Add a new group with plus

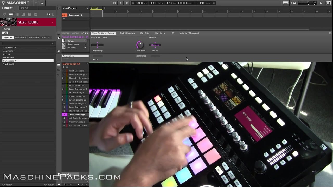[x=63, y=18]
